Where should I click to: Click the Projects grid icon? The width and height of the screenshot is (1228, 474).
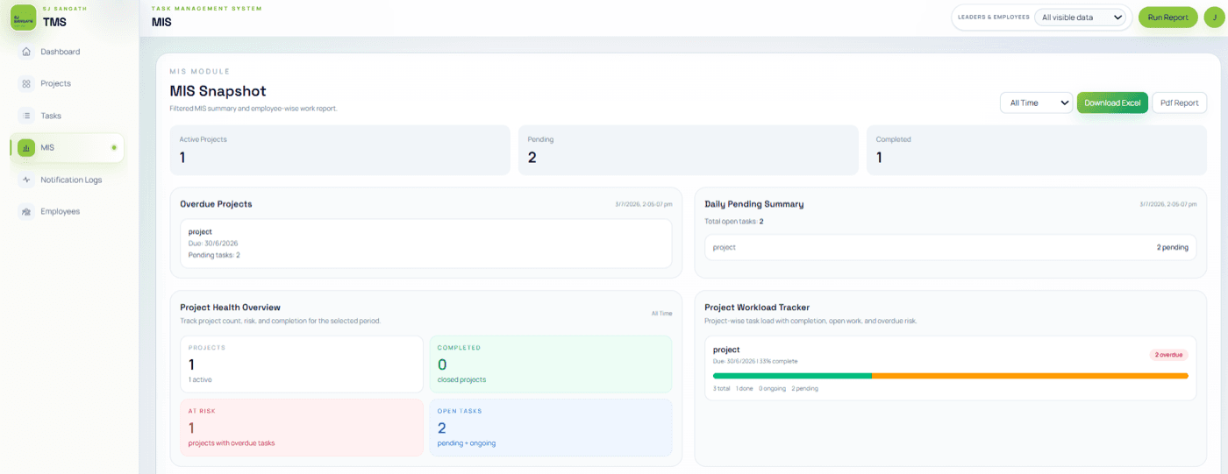point(26,83)
